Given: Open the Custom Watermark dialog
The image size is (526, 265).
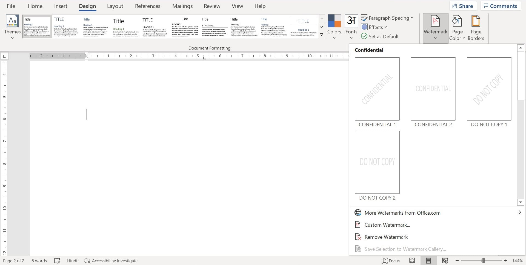Looking at the screenshot, I should tap(387, 224).
